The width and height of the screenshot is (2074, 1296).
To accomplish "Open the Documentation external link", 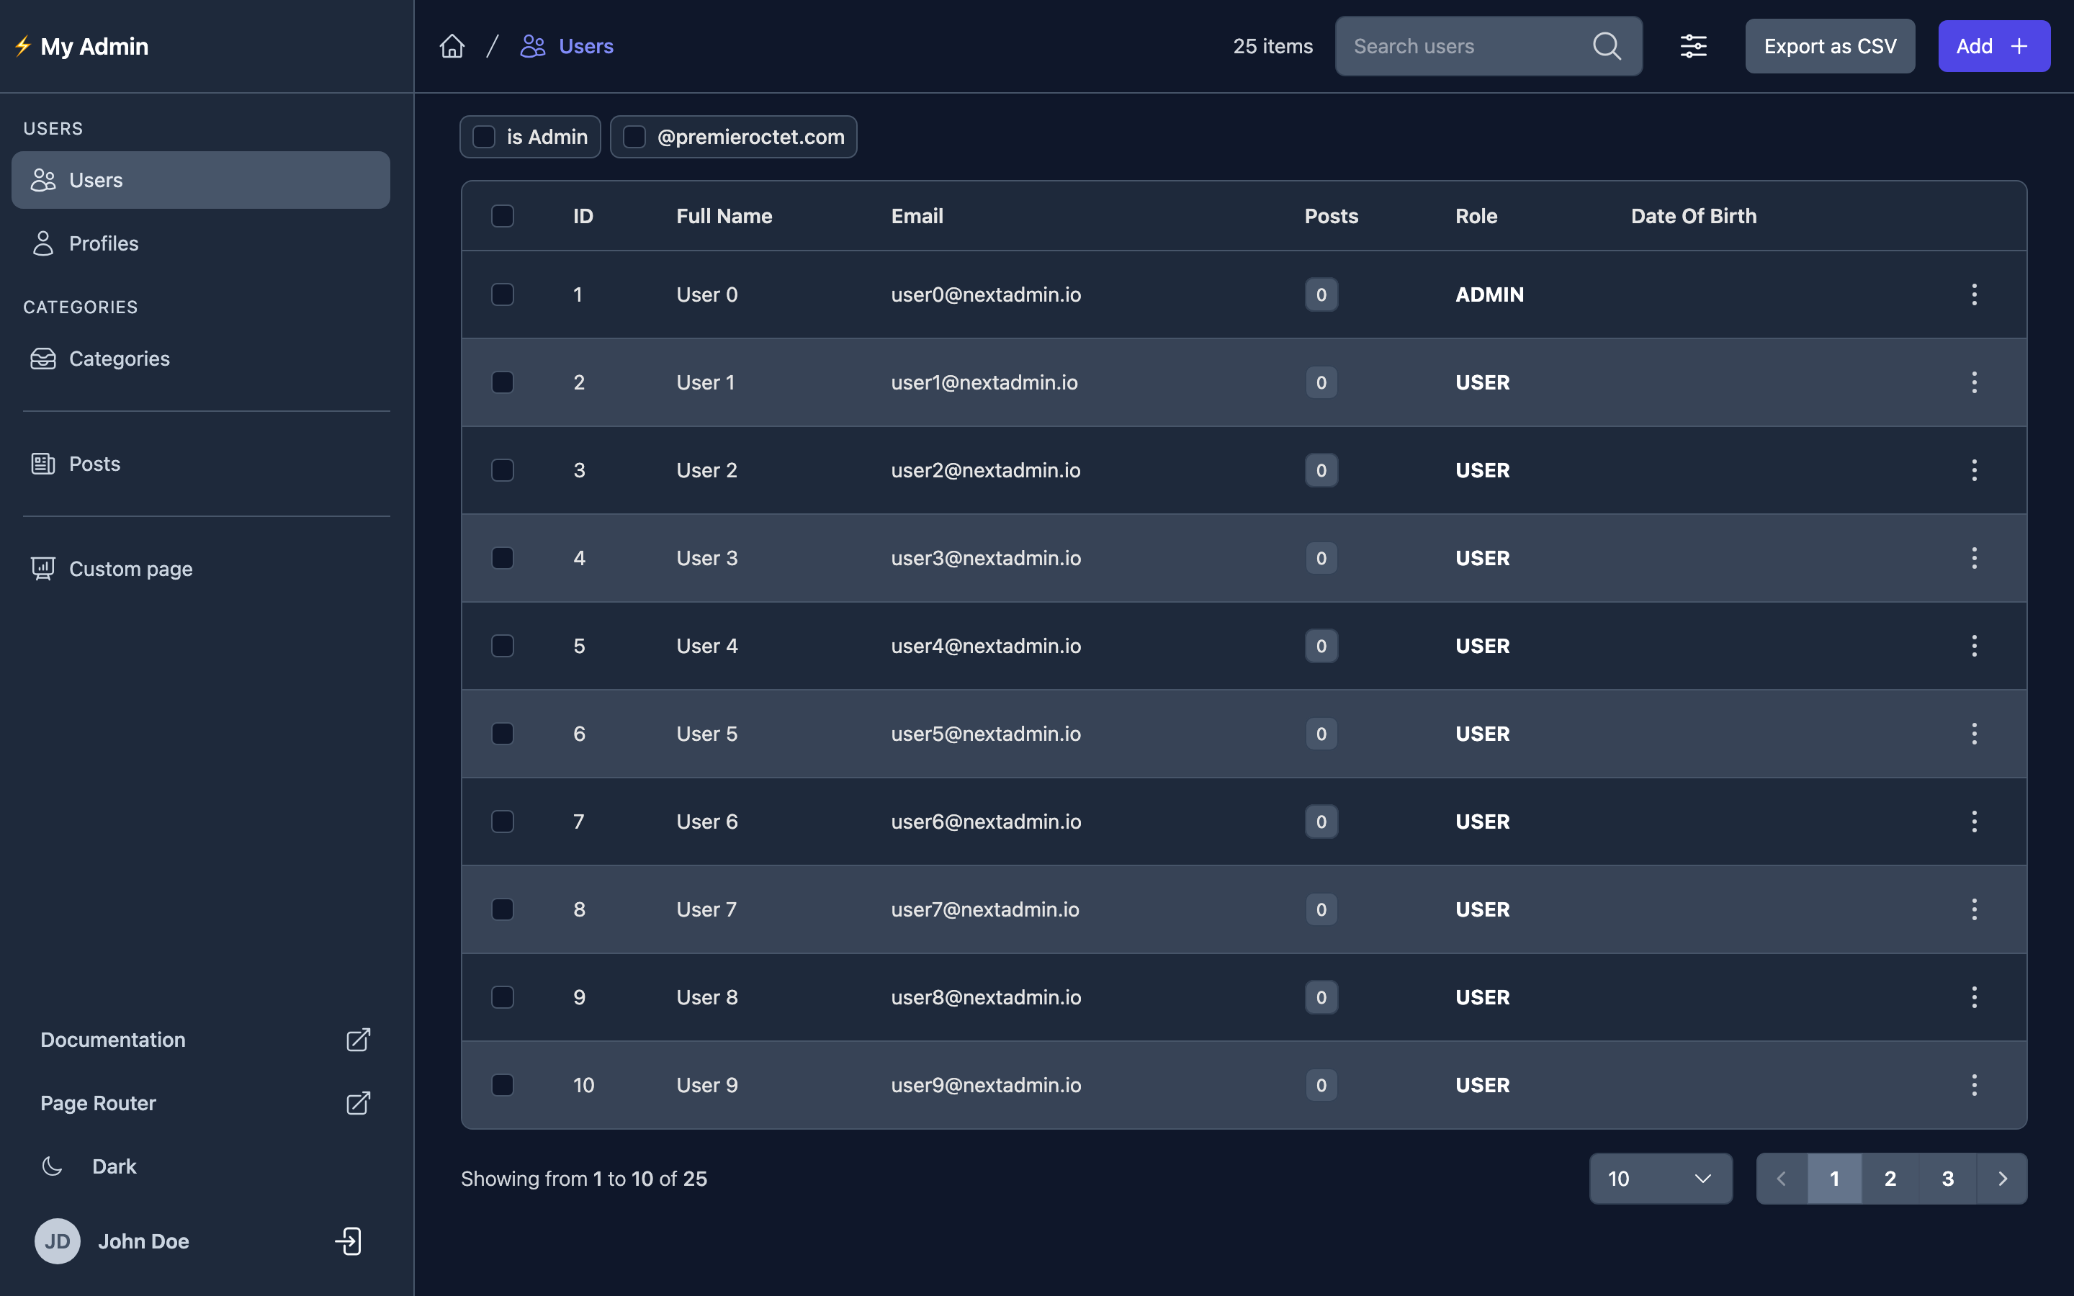I will click(x=206, y=1040).
